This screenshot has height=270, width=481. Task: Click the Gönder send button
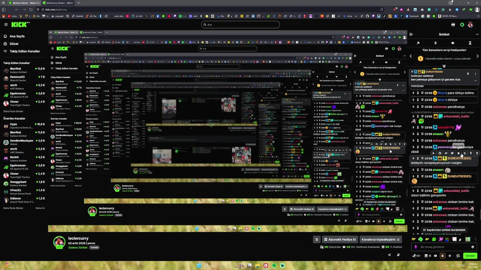(470, 256)
